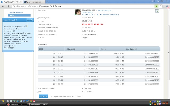Close the WebMoney Debt Service tab
This screenshot has width=170, height=106.
21,2
